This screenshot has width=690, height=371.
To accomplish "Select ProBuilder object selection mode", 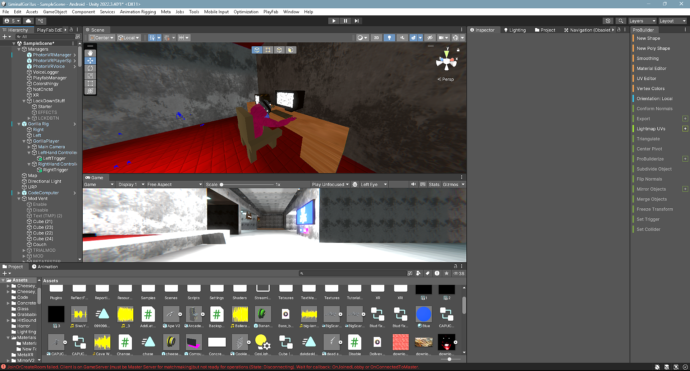I will point(257,50).
